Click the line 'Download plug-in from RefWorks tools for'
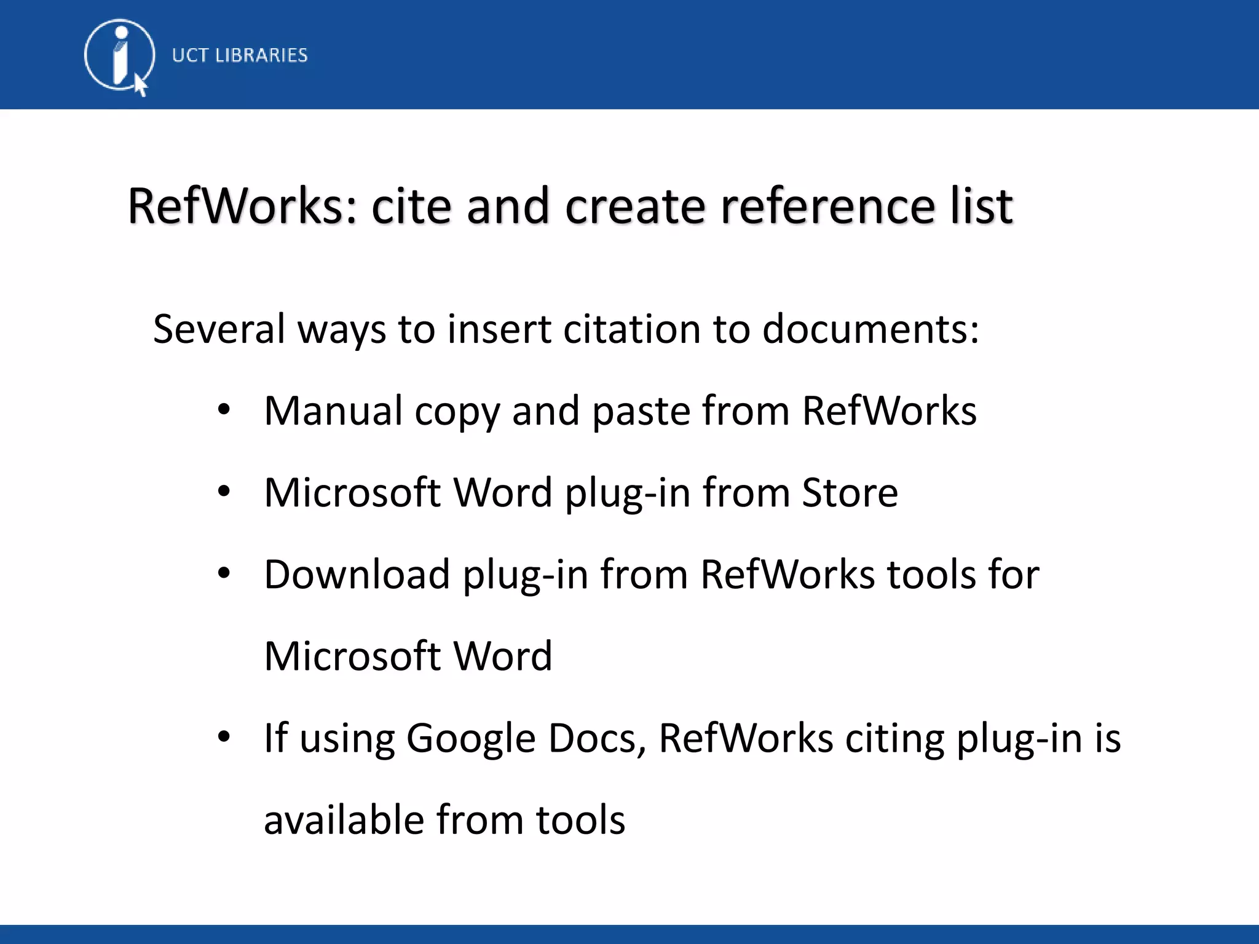Image resolution: width=1259 pixels, height=944 pixels. pyautogui.click(x=652, y=575)
